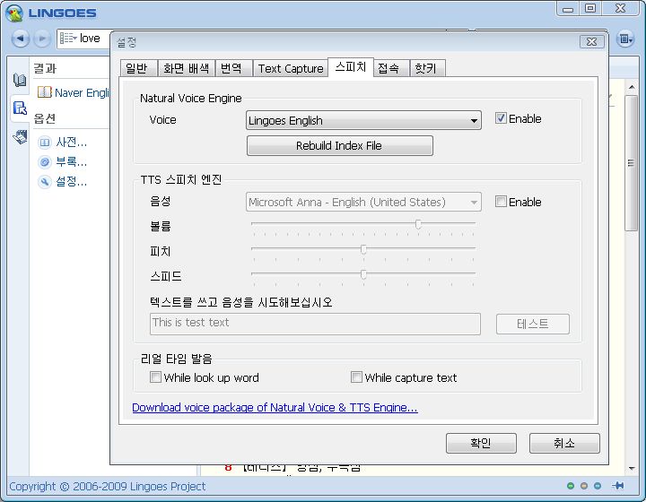Check Enable for TTS 스피치 엔진

click(x=501, y=202)
